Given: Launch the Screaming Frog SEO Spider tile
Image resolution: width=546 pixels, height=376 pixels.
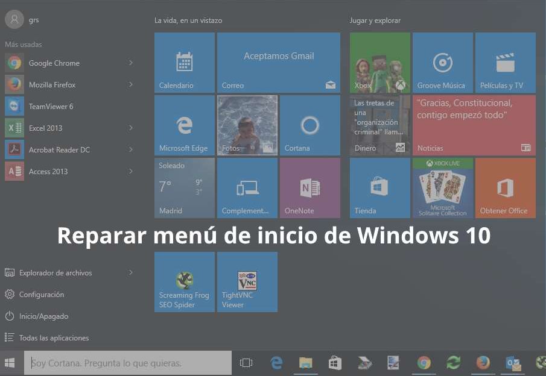Looking at the screenshot, I should pyautogui.click(x=185, y=282).
